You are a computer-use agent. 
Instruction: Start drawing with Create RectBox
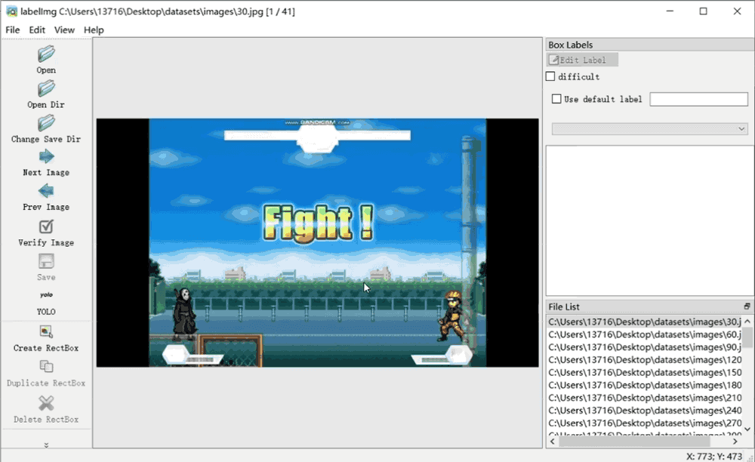click(46, 331)
